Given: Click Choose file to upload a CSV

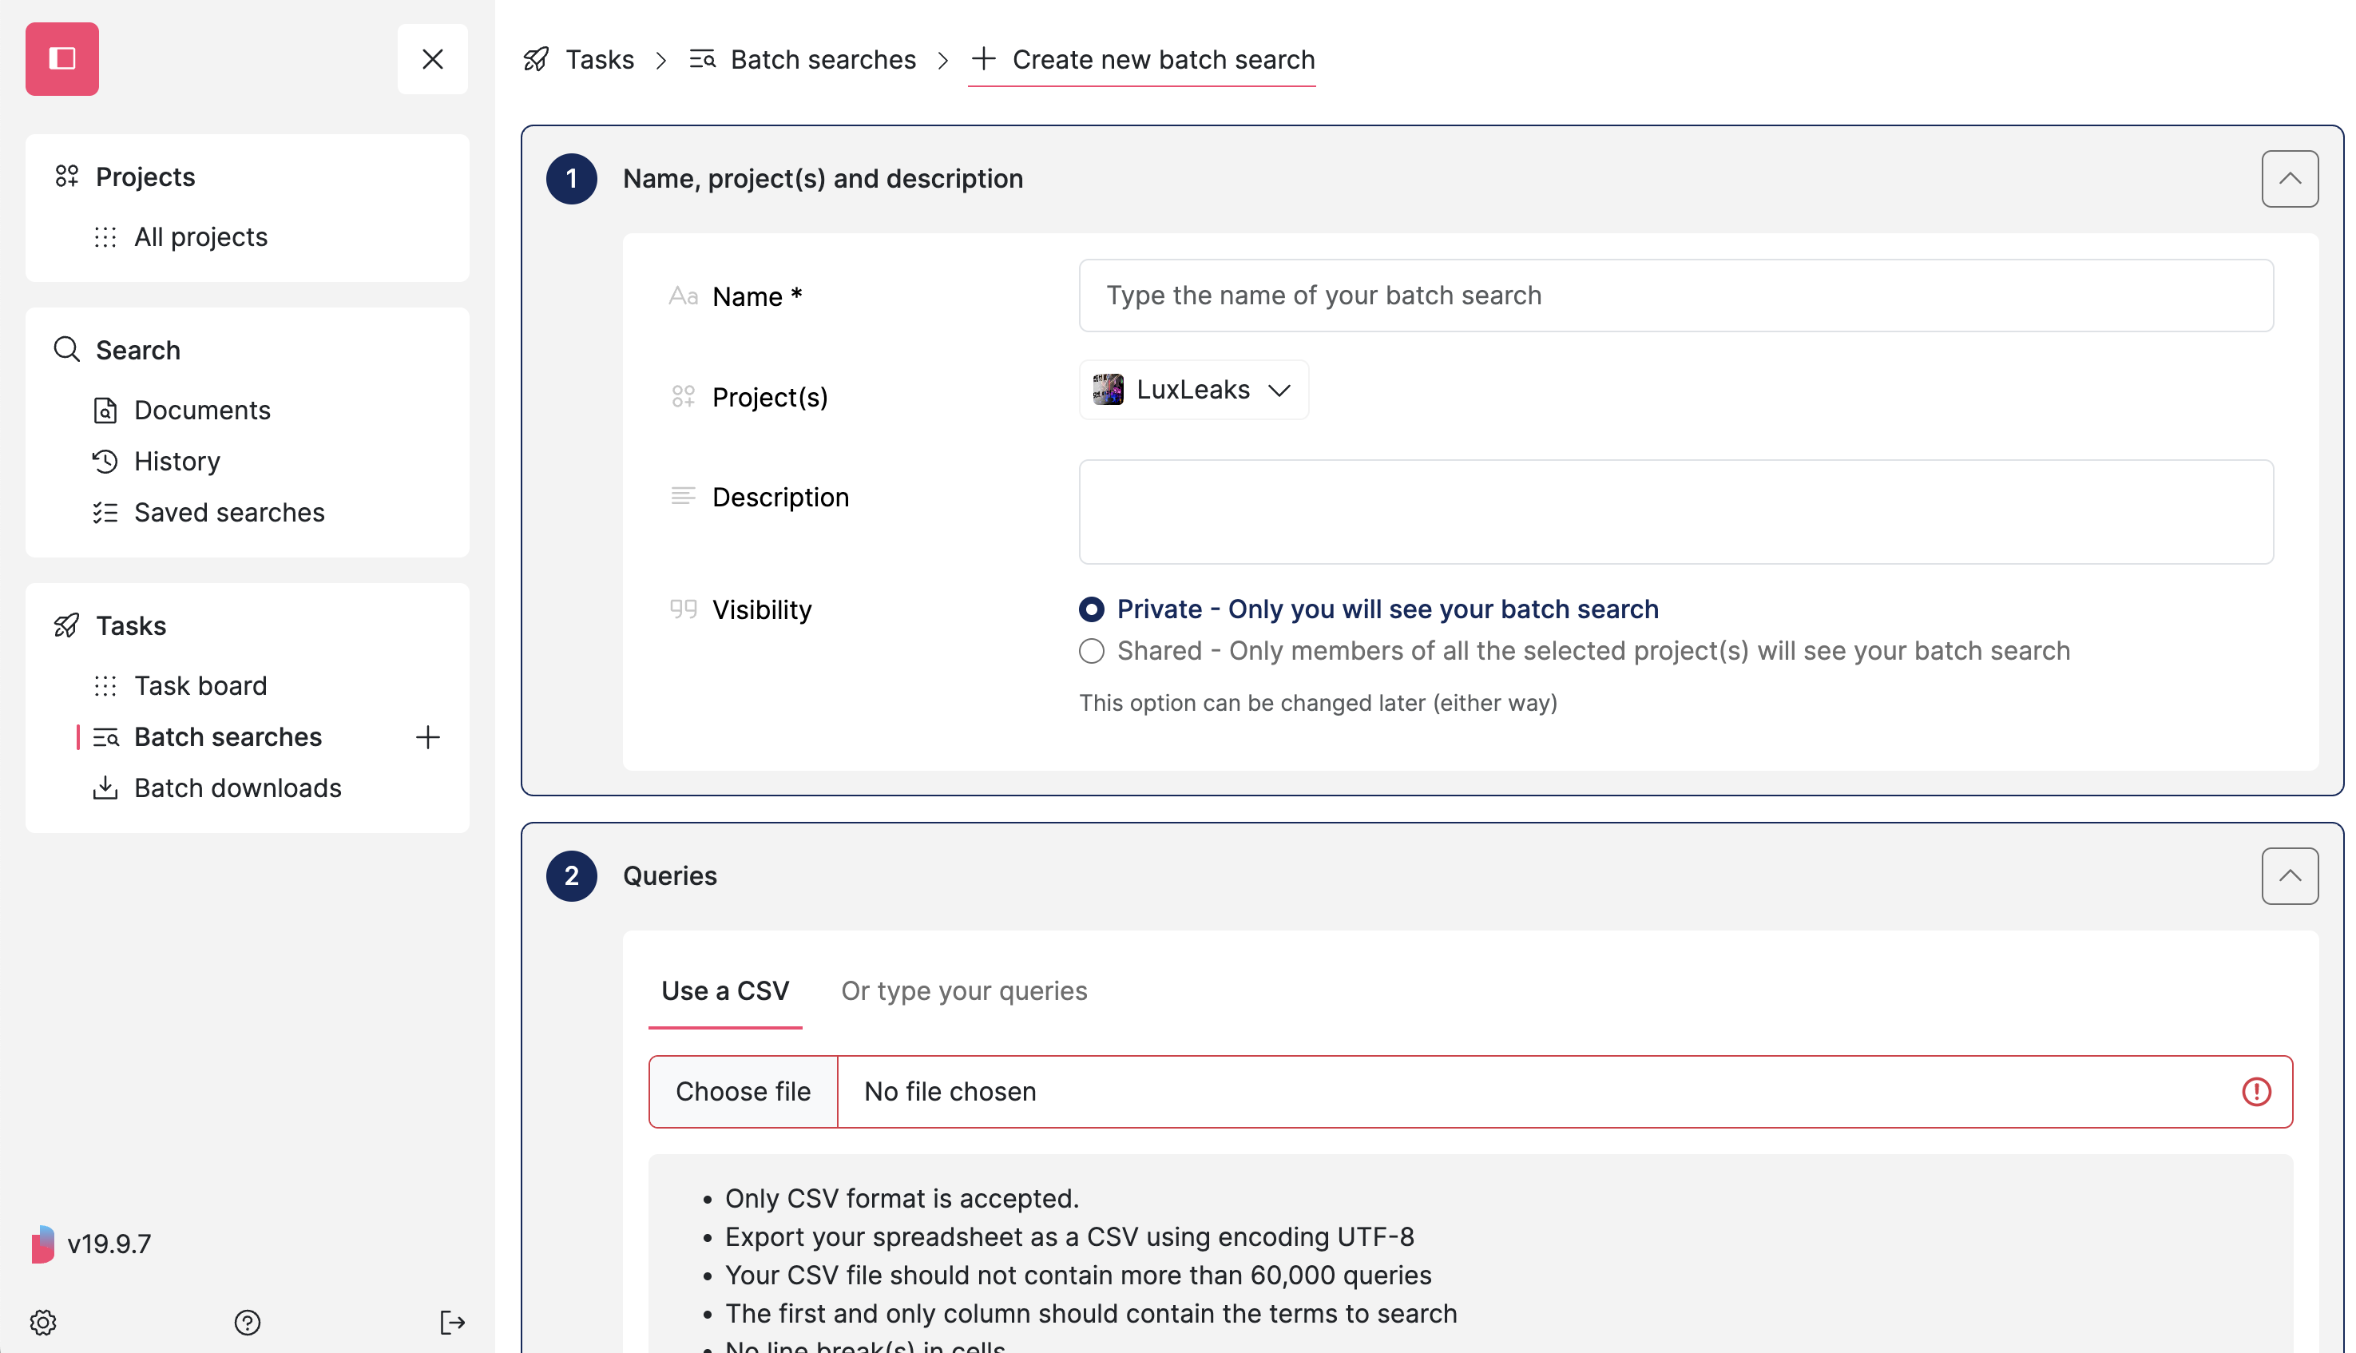Looking at the screenshot, I should [x=742, y=1091].
